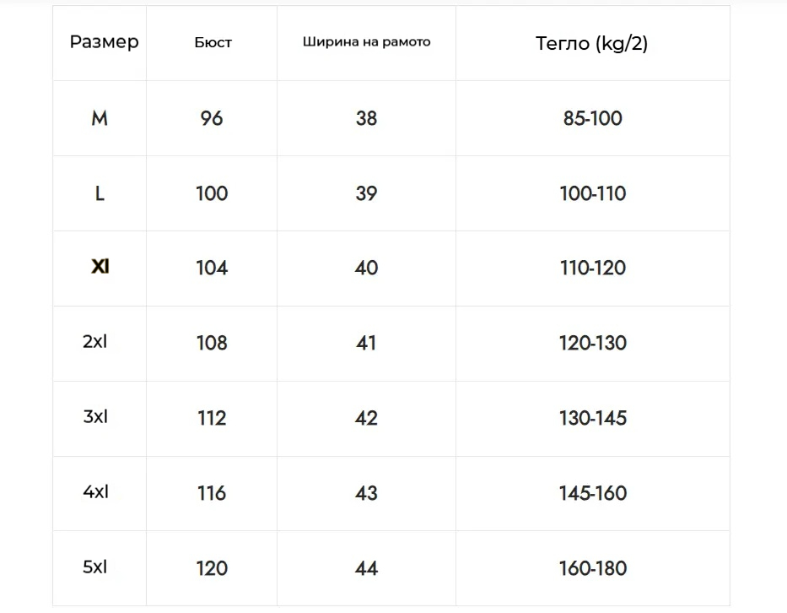Select the bold Xl size cell
The width and height of the screenshot is (787, 613).
(100, 268)
